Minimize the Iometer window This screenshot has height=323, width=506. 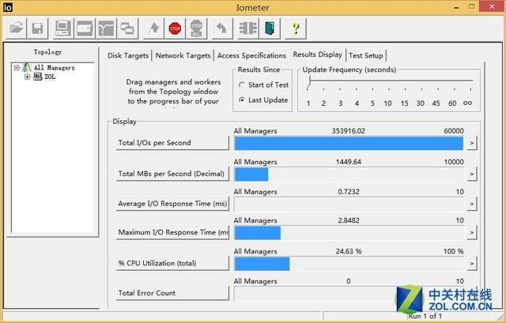[456, 7]
